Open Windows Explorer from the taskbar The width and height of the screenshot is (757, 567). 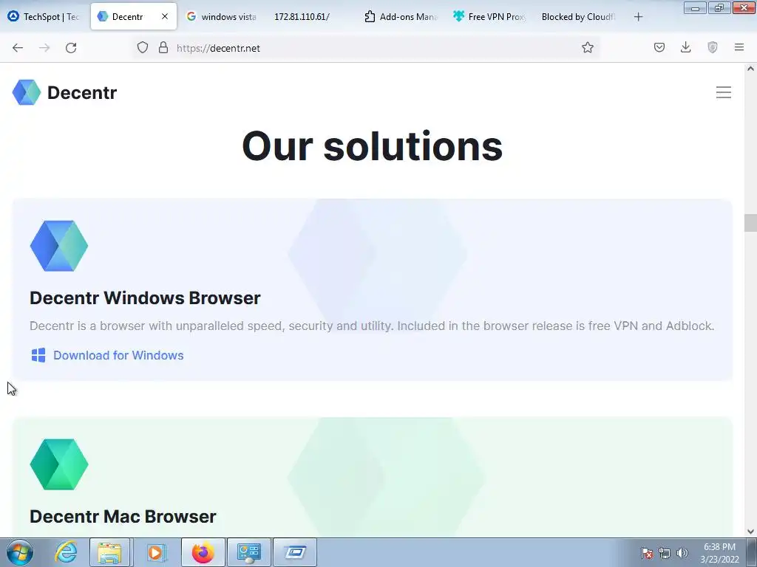point(109,552)
